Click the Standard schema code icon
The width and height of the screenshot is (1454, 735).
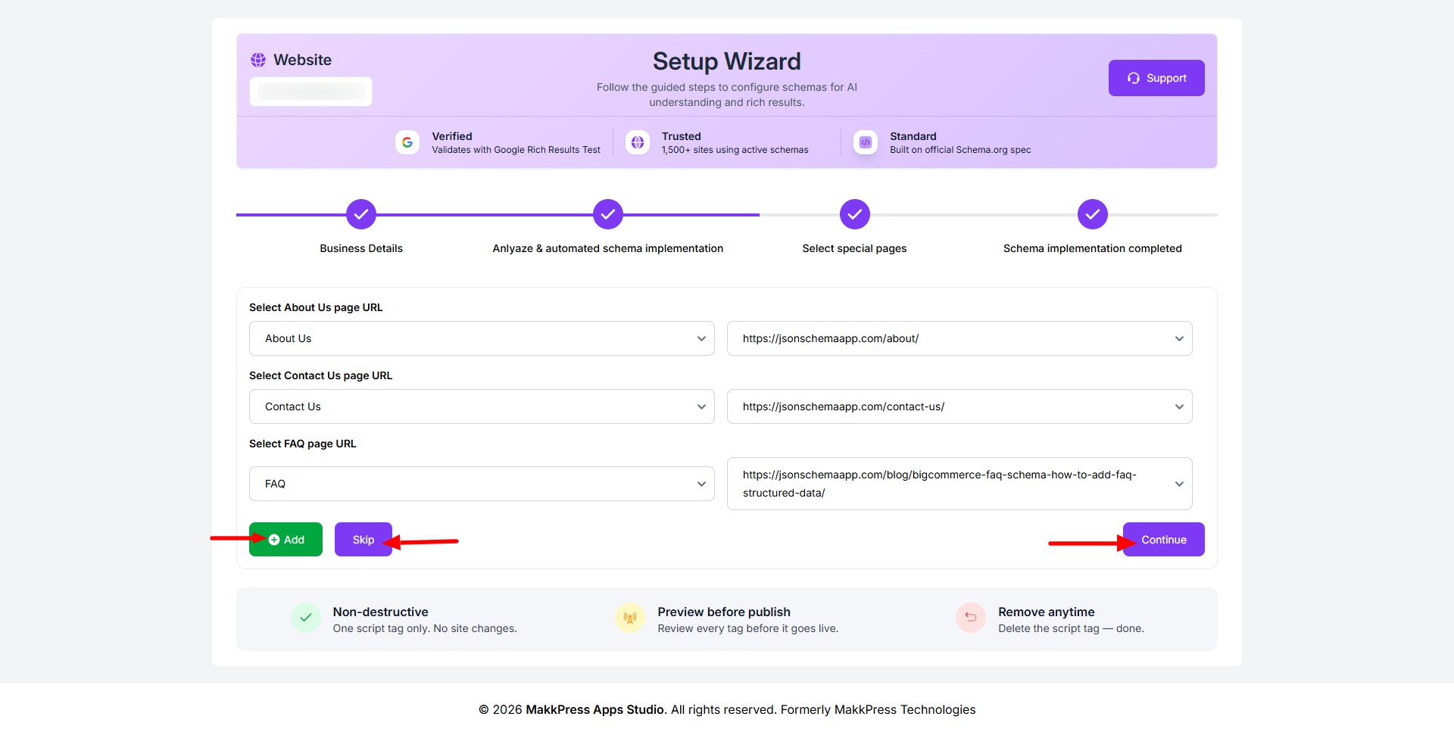(x=866, y=142)
